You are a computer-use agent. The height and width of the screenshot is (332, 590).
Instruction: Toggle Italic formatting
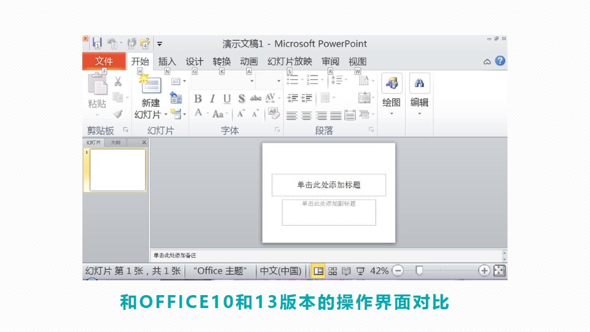coord(213,98)
